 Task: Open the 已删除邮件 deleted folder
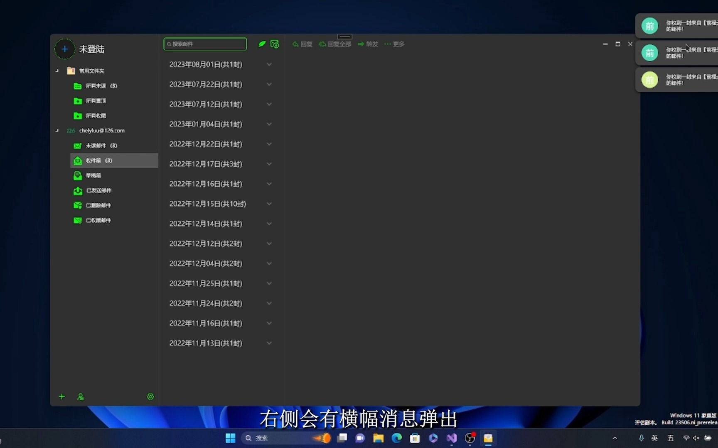(93, 205)
